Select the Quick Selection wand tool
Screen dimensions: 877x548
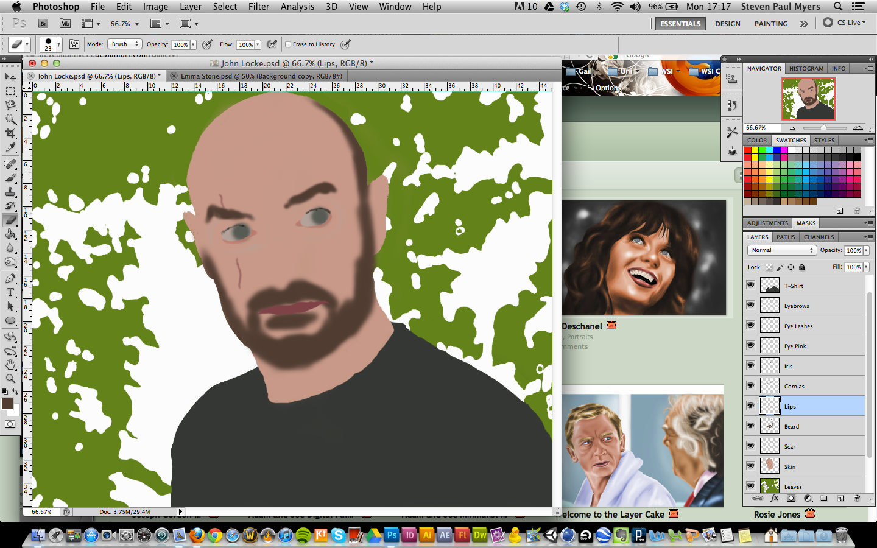(10, 119)
